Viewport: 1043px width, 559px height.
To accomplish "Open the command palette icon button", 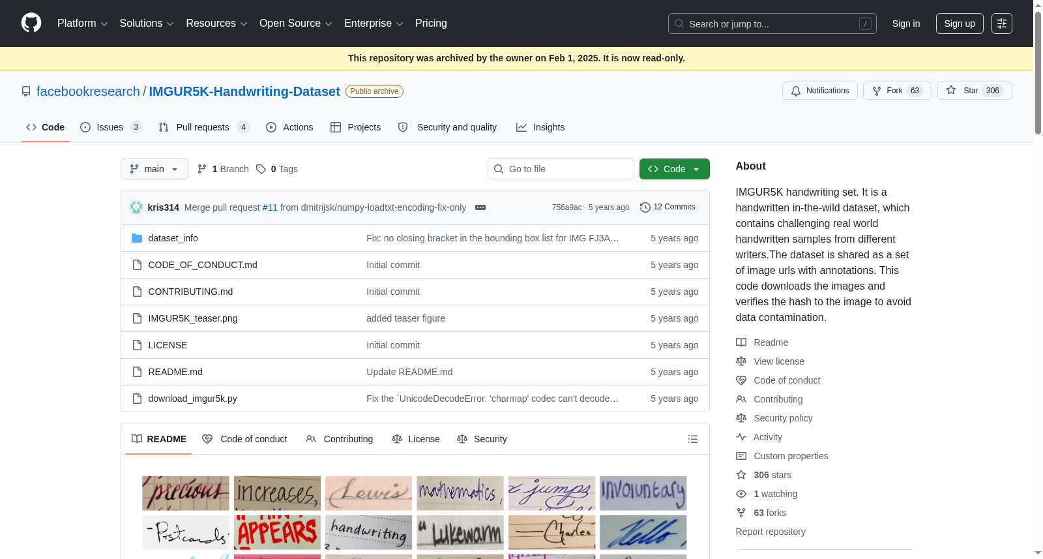I will [1002, 23].
